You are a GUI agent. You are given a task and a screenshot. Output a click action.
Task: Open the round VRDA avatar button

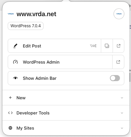(x=119, y=14)
